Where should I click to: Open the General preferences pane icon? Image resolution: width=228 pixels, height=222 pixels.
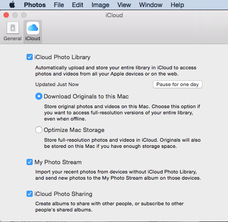coord(13,28)
